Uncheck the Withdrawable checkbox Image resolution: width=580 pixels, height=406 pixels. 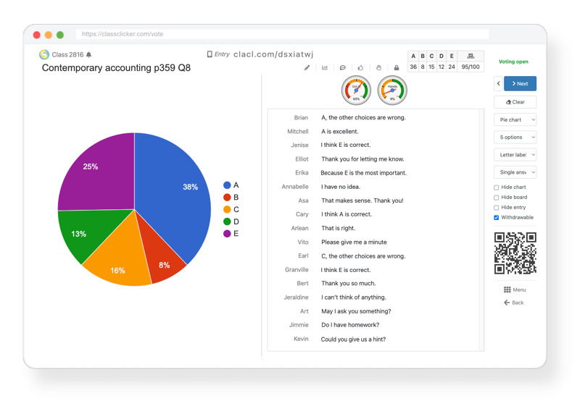496,218
